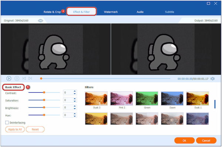Play the video preview
Screen dimensions: 222x147
click(x=9, y=78)
